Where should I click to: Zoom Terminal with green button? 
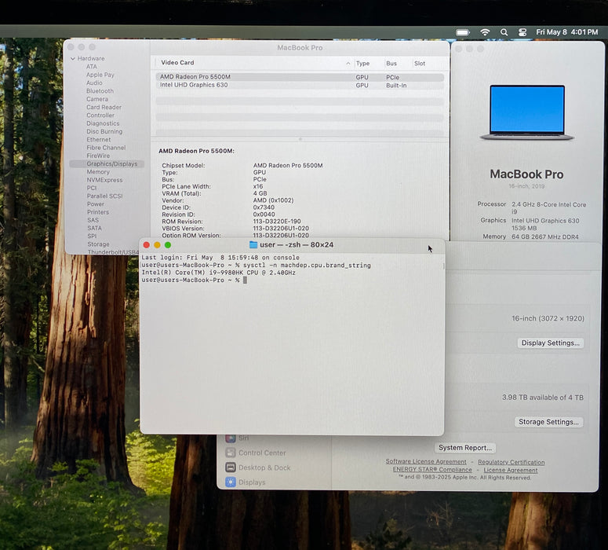tap(168, 245)
